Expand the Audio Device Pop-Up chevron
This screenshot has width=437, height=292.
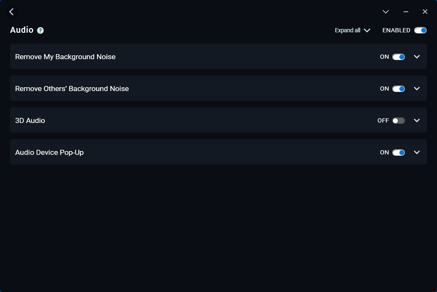coord(417,152)
